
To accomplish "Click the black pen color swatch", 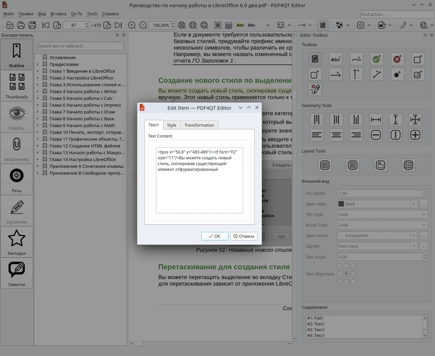I will [341, 204].
